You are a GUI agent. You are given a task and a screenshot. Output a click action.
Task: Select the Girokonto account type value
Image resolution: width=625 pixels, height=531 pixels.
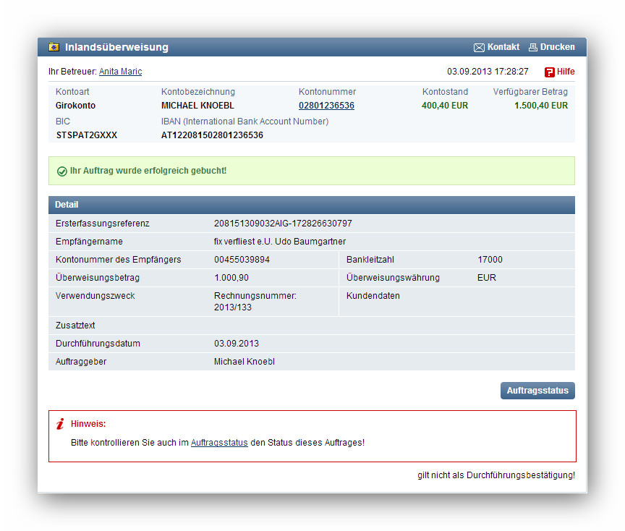pos(75,106)
